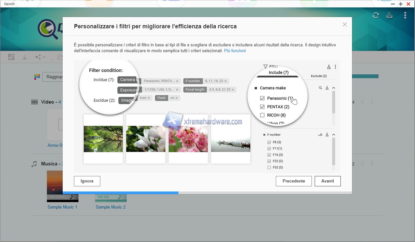The width and height of the screenshot is (415, 242).
Task: Open the Raggruppa grouping dropdown
Action: tap(53, 77)
